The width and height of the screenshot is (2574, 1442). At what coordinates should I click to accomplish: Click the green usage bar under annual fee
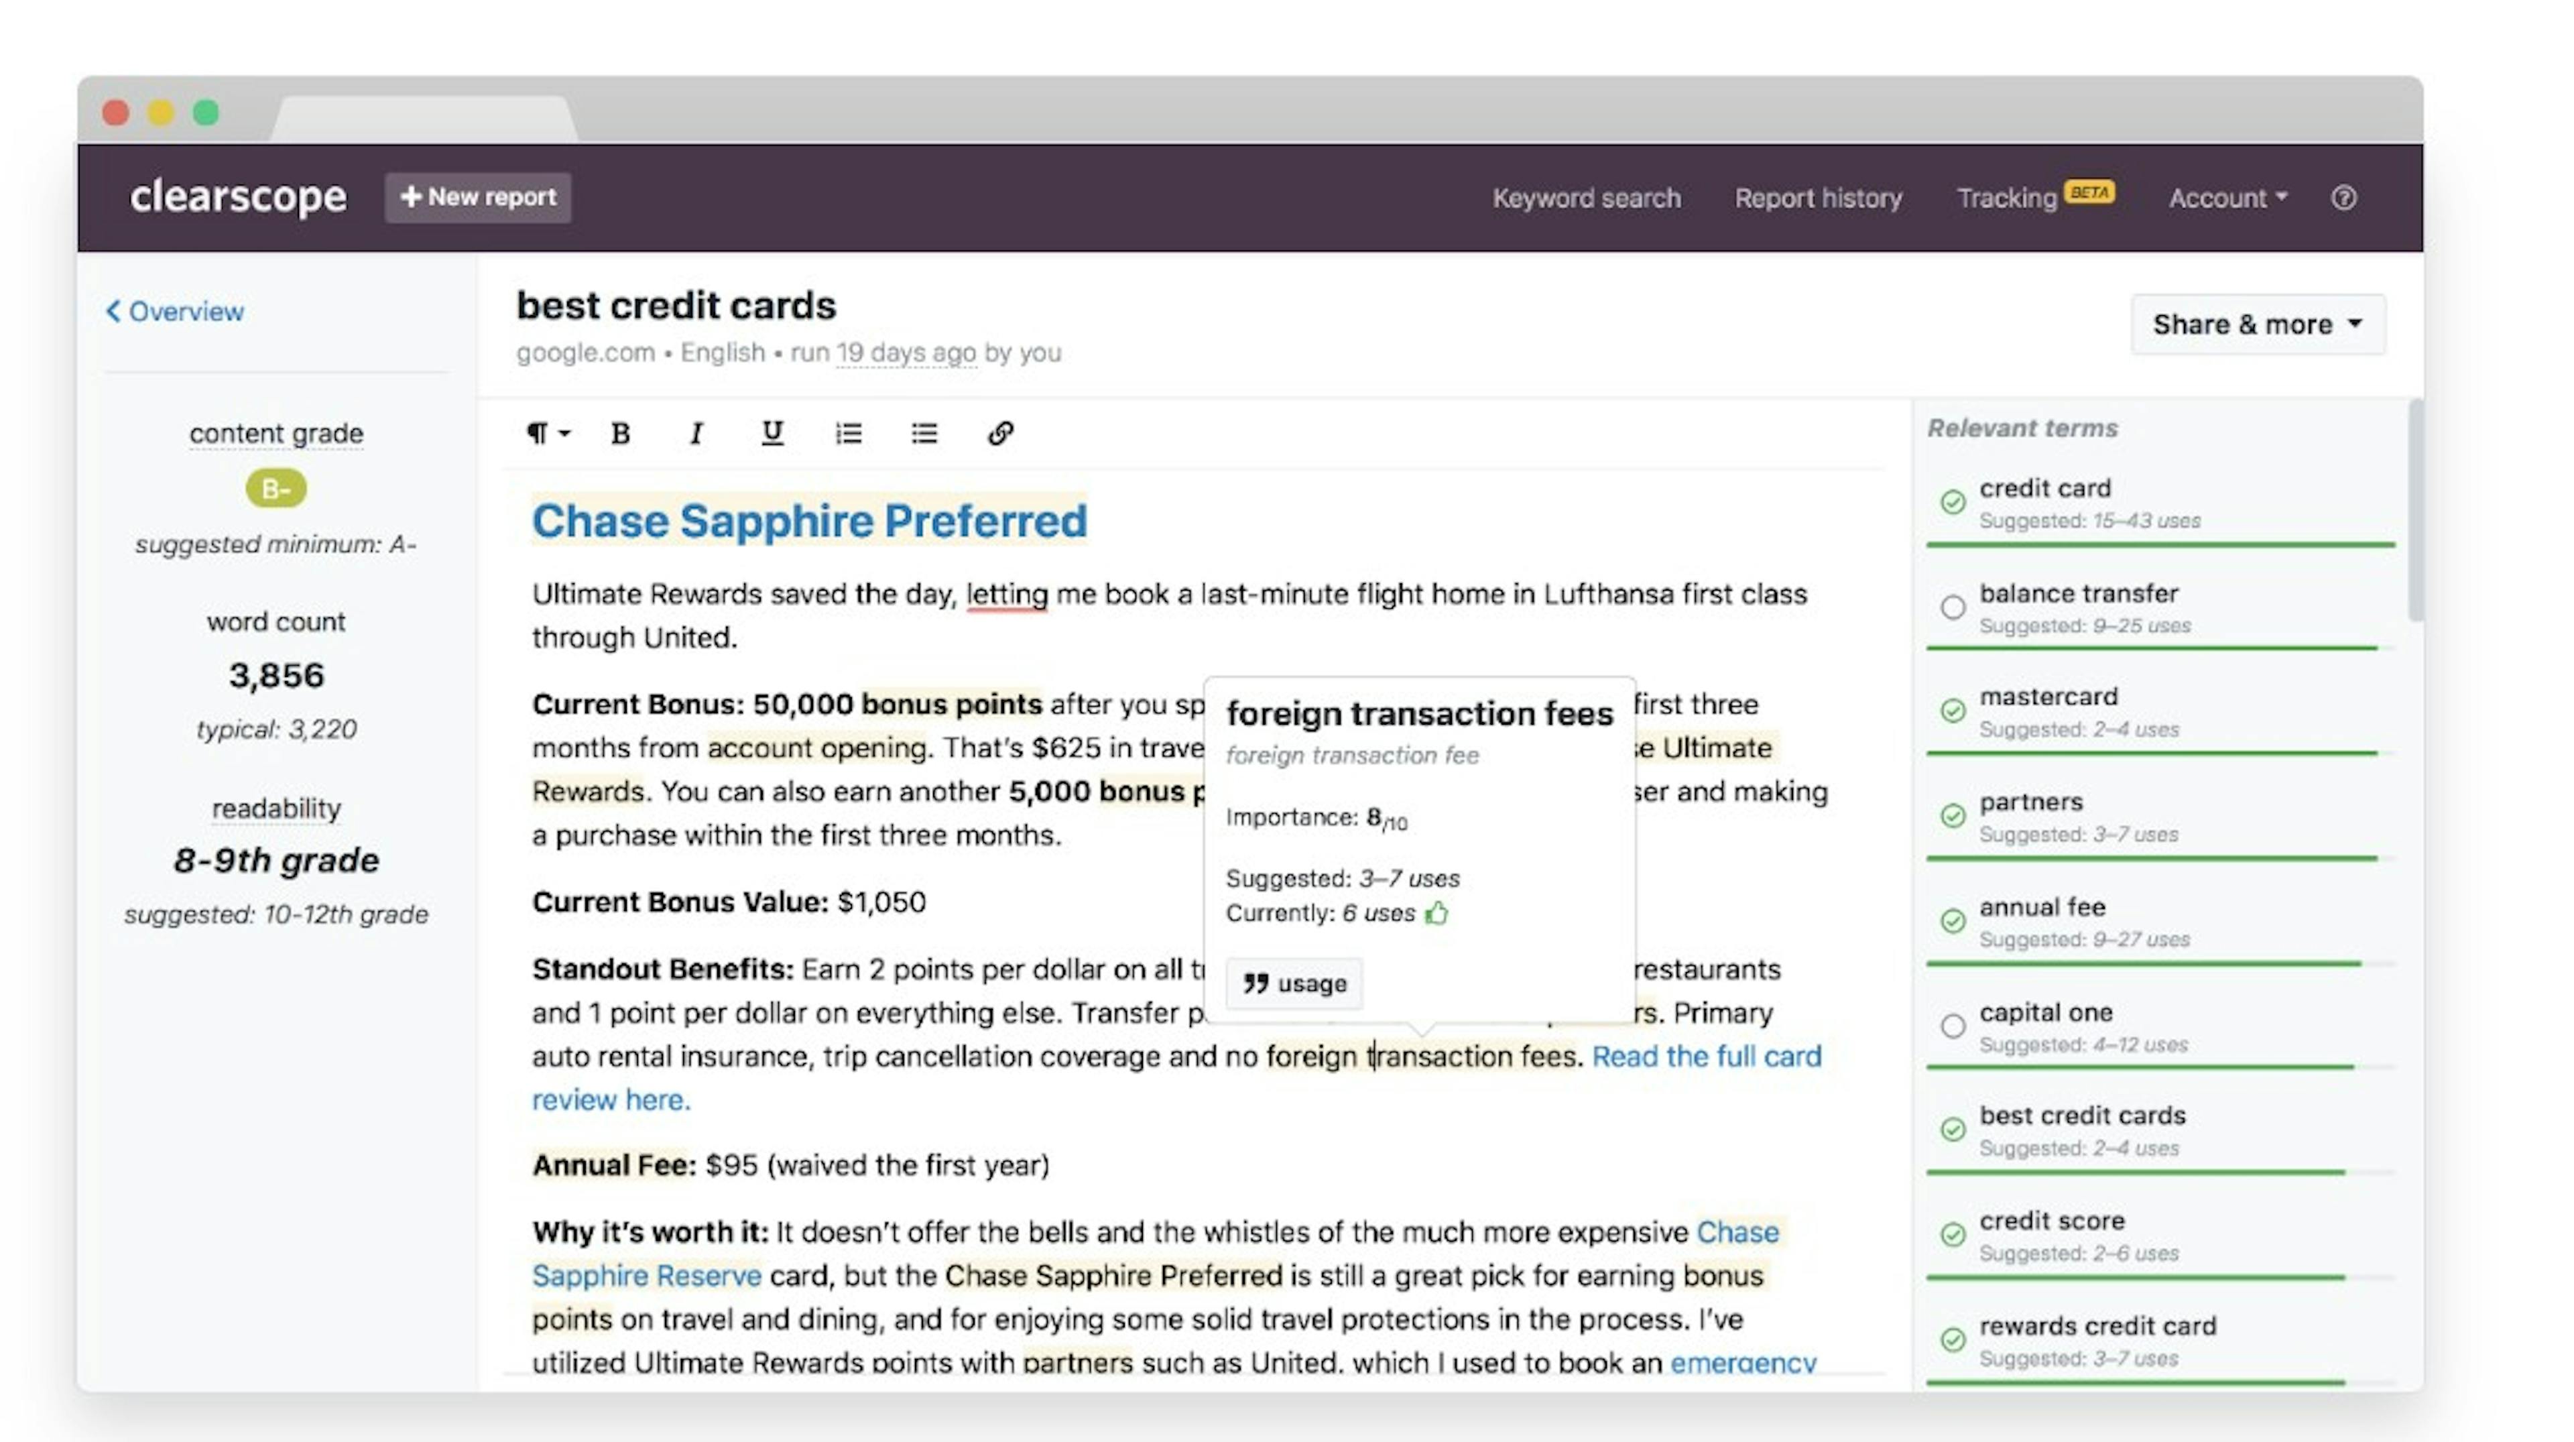pos(2144,963)
